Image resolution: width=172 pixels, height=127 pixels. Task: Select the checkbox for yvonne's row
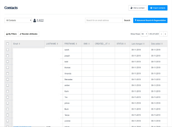[x=8, y=121]
